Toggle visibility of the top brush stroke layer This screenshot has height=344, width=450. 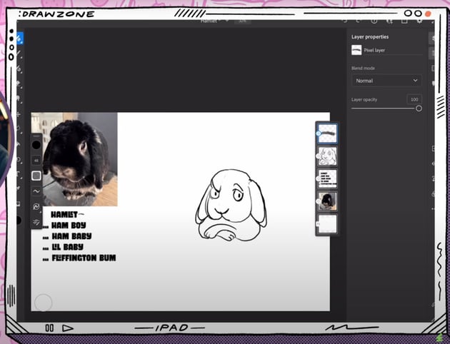[x=319, y=133]
